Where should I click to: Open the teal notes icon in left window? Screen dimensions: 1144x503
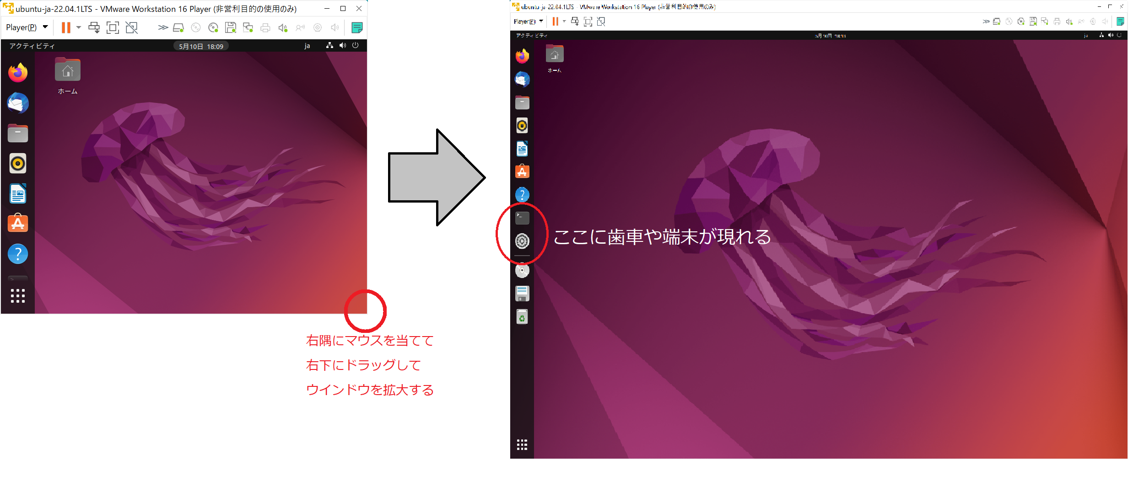point(357,27)
